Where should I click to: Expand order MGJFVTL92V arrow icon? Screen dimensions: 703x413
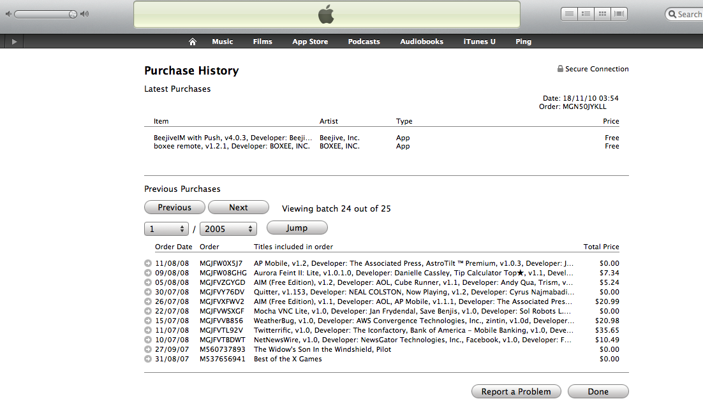point(148,330)
